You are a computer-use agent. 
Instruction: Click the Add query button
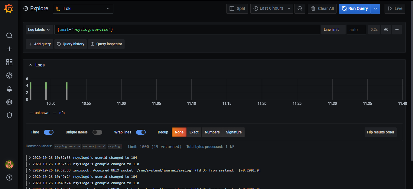tap(39, 44)
